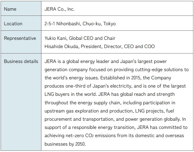Click 'upstream gas exploration' text
Screen dimensions: 194x152
point(72,111)
